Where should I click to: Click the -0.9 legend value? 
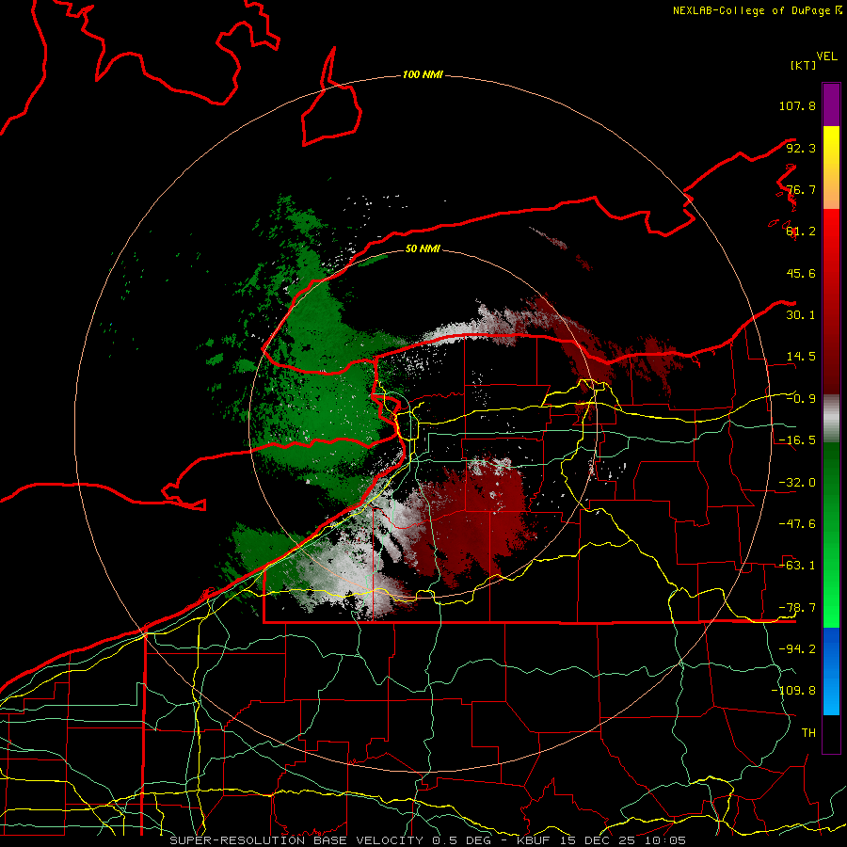(x=801, y=399)
